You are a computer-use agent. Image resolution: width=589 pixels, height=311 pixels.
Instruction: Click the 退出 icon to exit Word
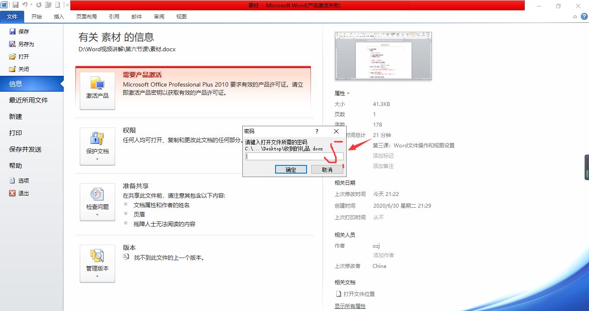(x=13, y=193)
